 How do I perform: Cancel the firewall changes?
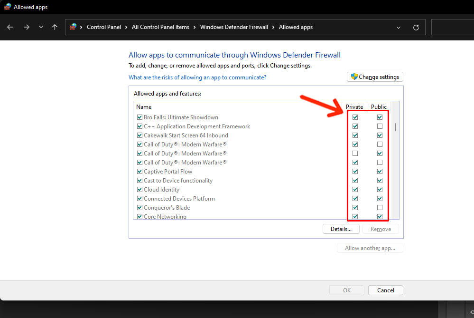click(386, 290)
